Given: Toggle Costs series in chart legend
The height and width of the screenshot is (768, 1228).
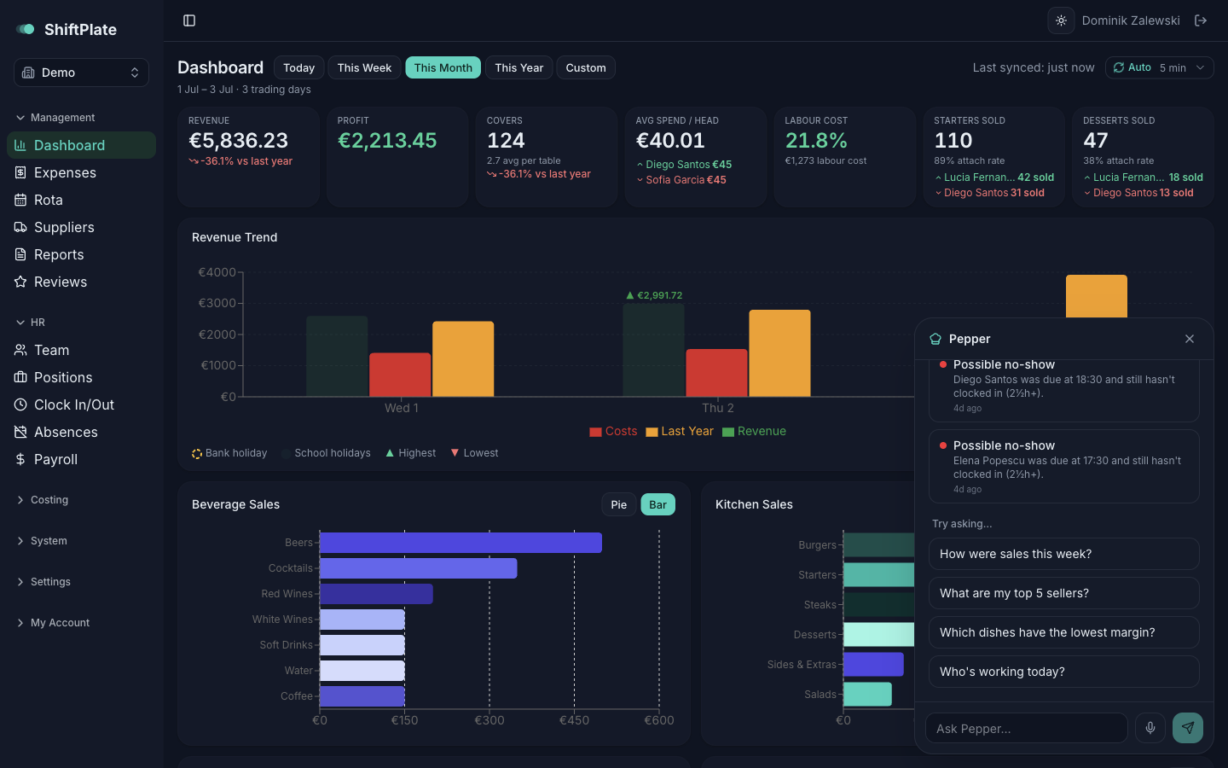Looking at the screenshot, I should [613, 432].
